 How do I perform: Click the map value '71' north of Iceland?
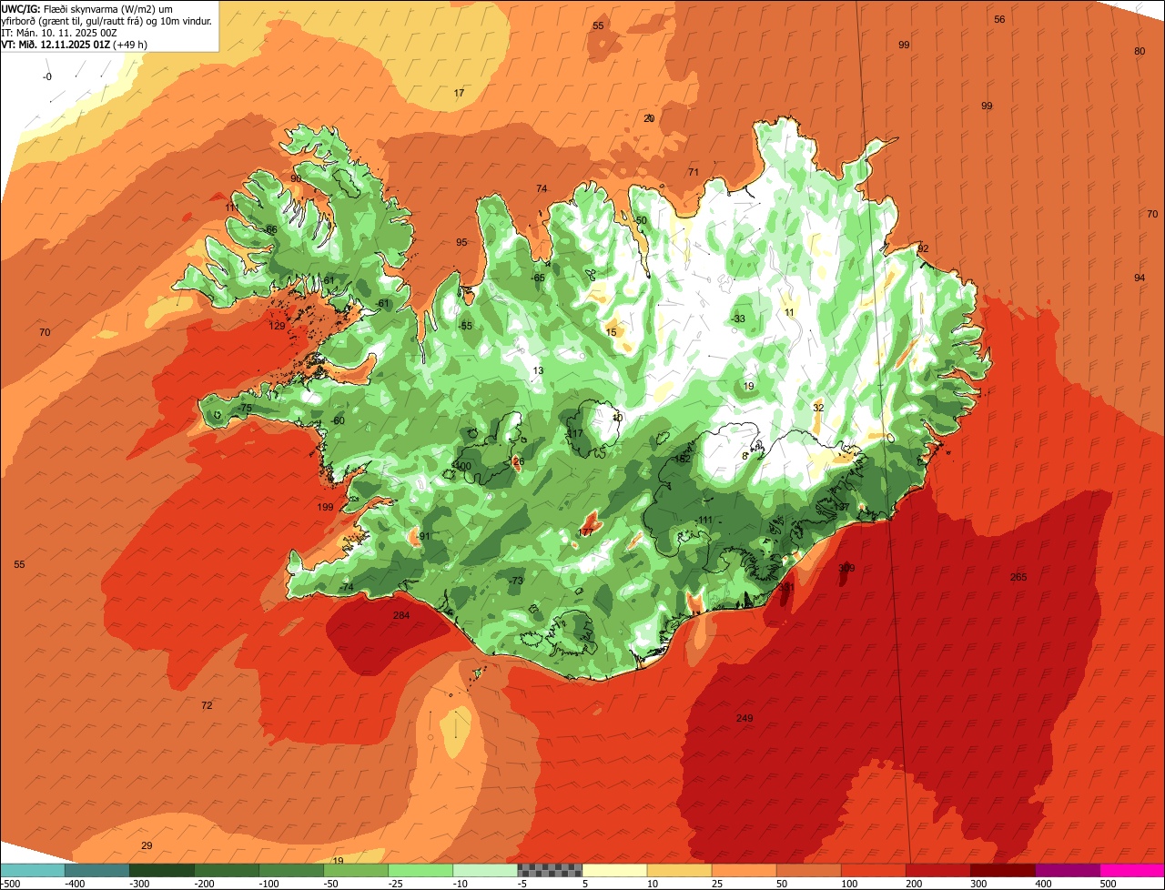pos(693,172)
